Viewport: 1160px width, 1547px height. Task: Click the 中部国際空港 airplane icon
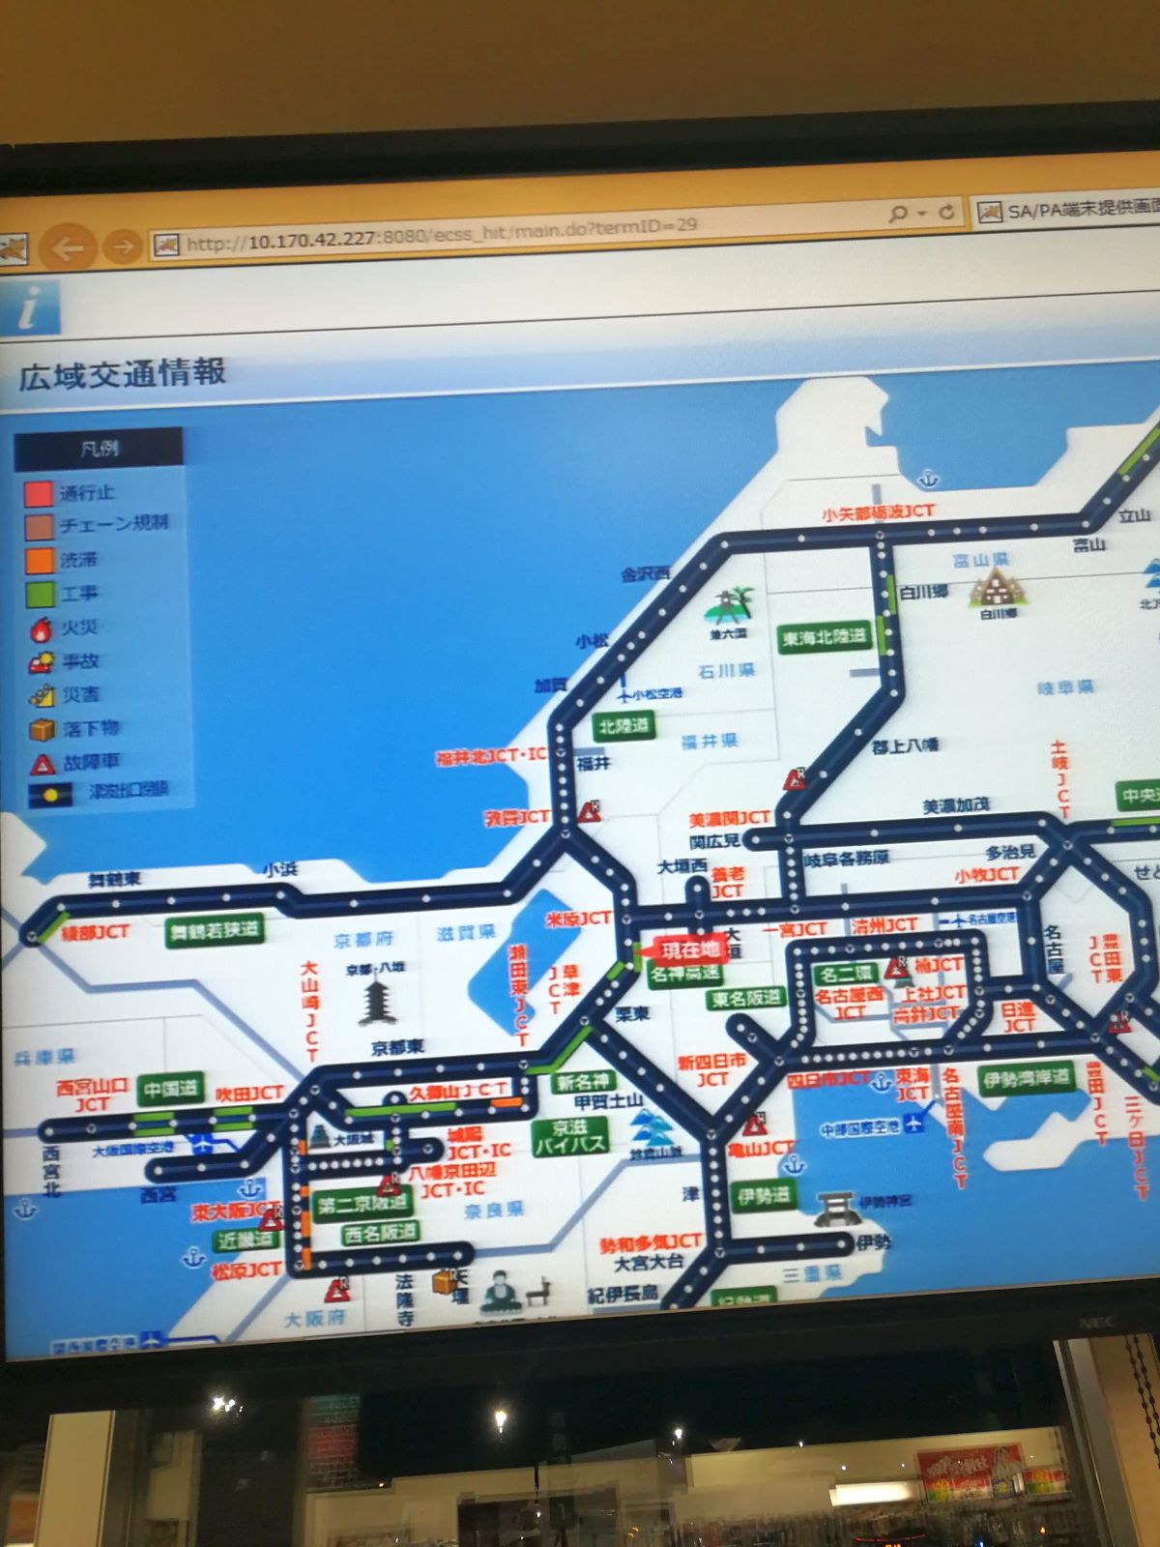(x=913, y=1122)
